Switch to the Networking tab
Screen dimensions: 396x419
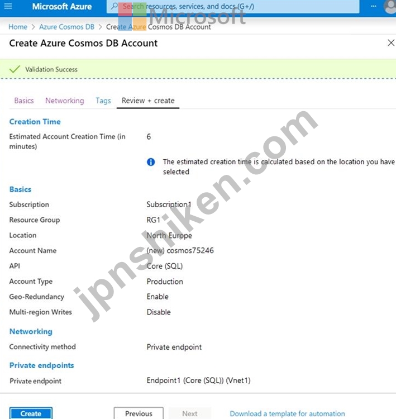click(x=65, y=101)
